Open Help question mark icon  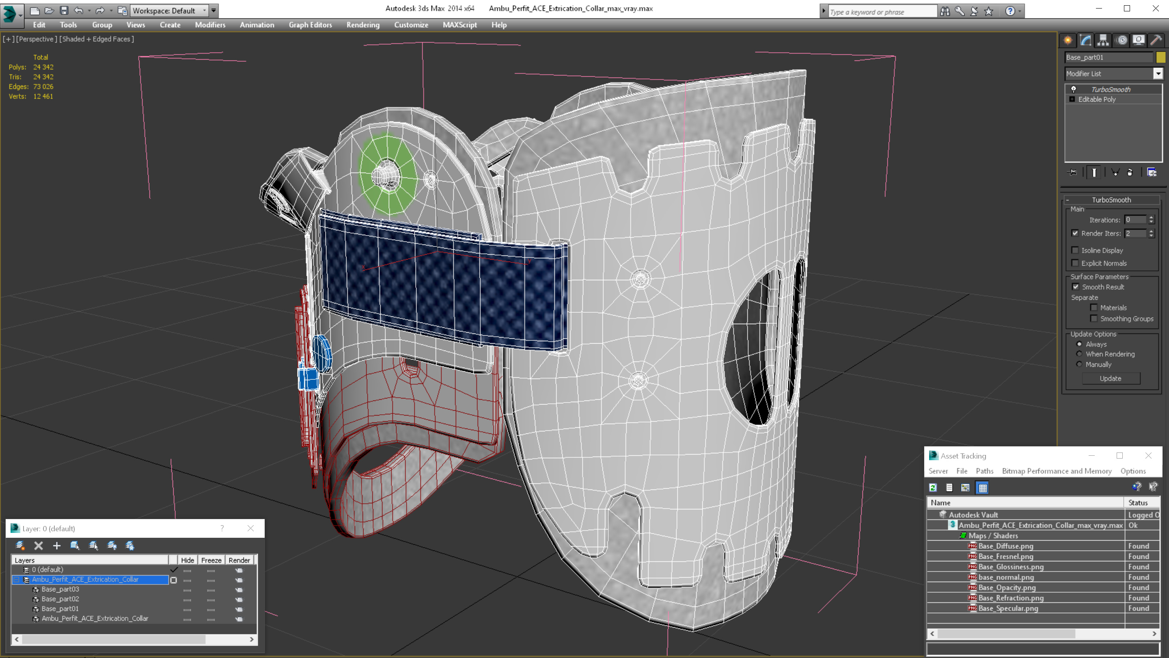(x=1010, y=11)
